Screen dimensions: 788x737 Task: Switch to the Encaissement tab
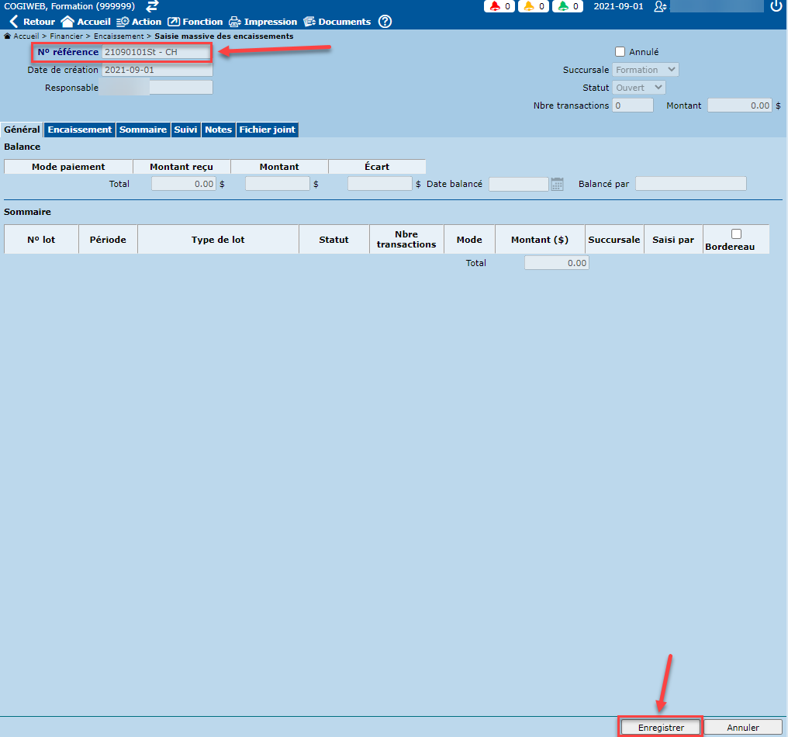(x=80, y=130)
